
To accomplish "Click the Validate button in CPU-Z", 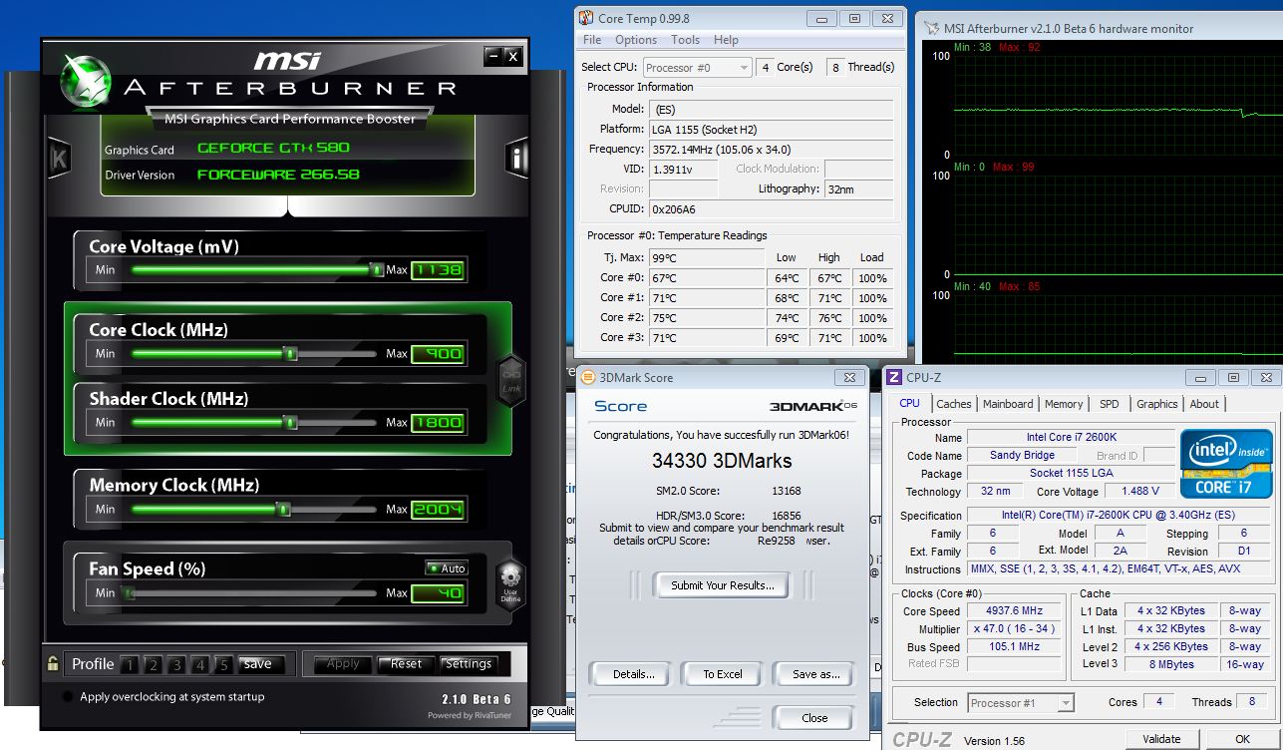I will click(x=1161, y=739).
